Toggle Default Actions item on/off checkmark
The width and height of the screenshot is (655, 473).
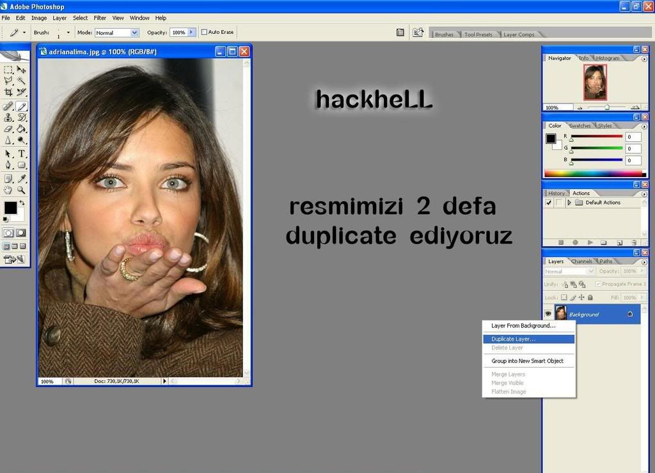[x=549, y=203]
